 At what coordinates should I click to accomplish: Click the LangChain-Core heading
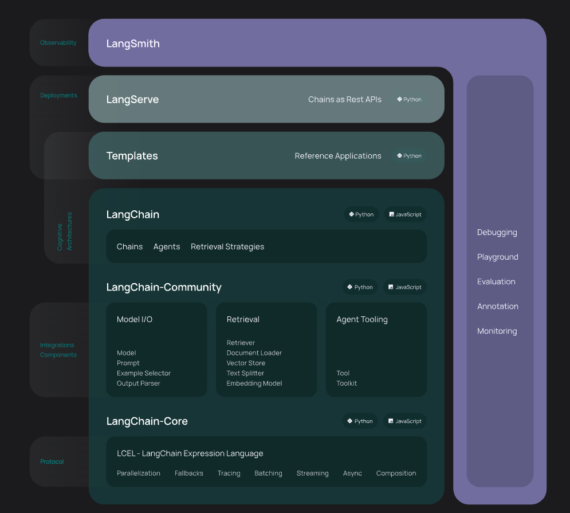[147, 421]
